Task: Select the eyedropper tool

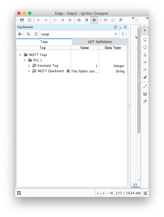Action: coord(145,101)
